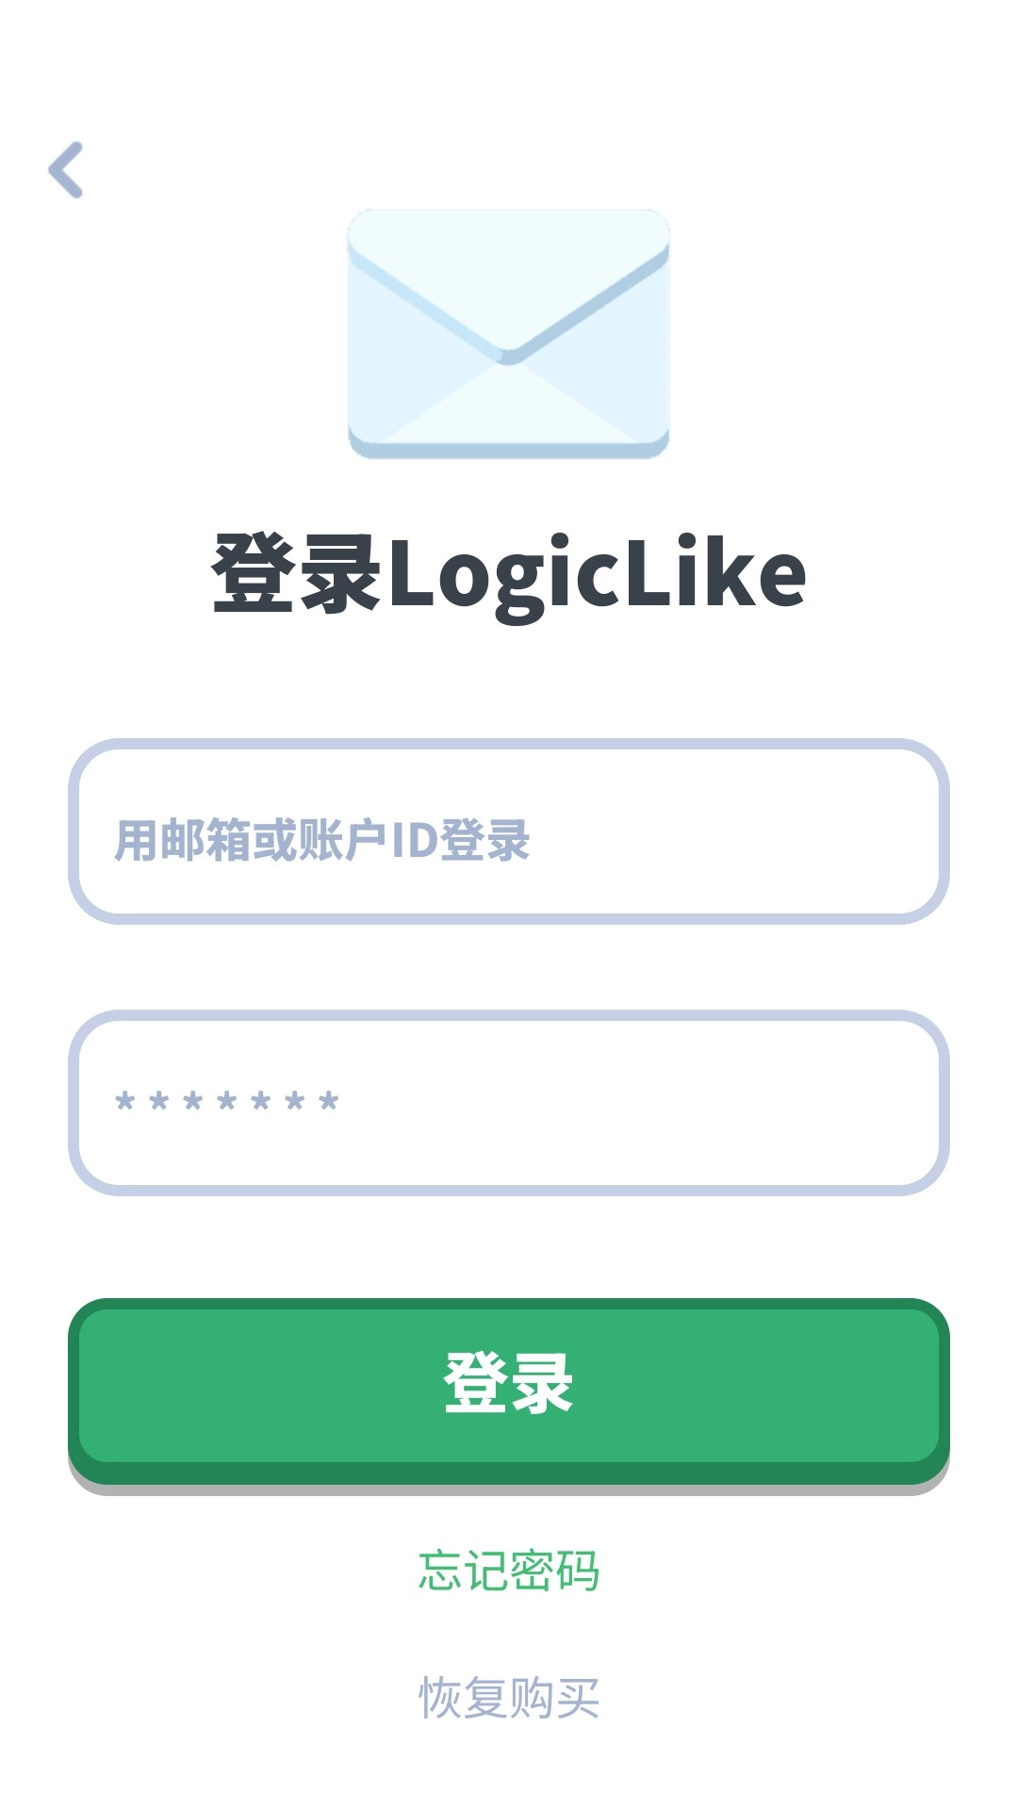Tap the back arrow at top left
The height and width of the screenshot is (1810, 1018).
(66, 171)
